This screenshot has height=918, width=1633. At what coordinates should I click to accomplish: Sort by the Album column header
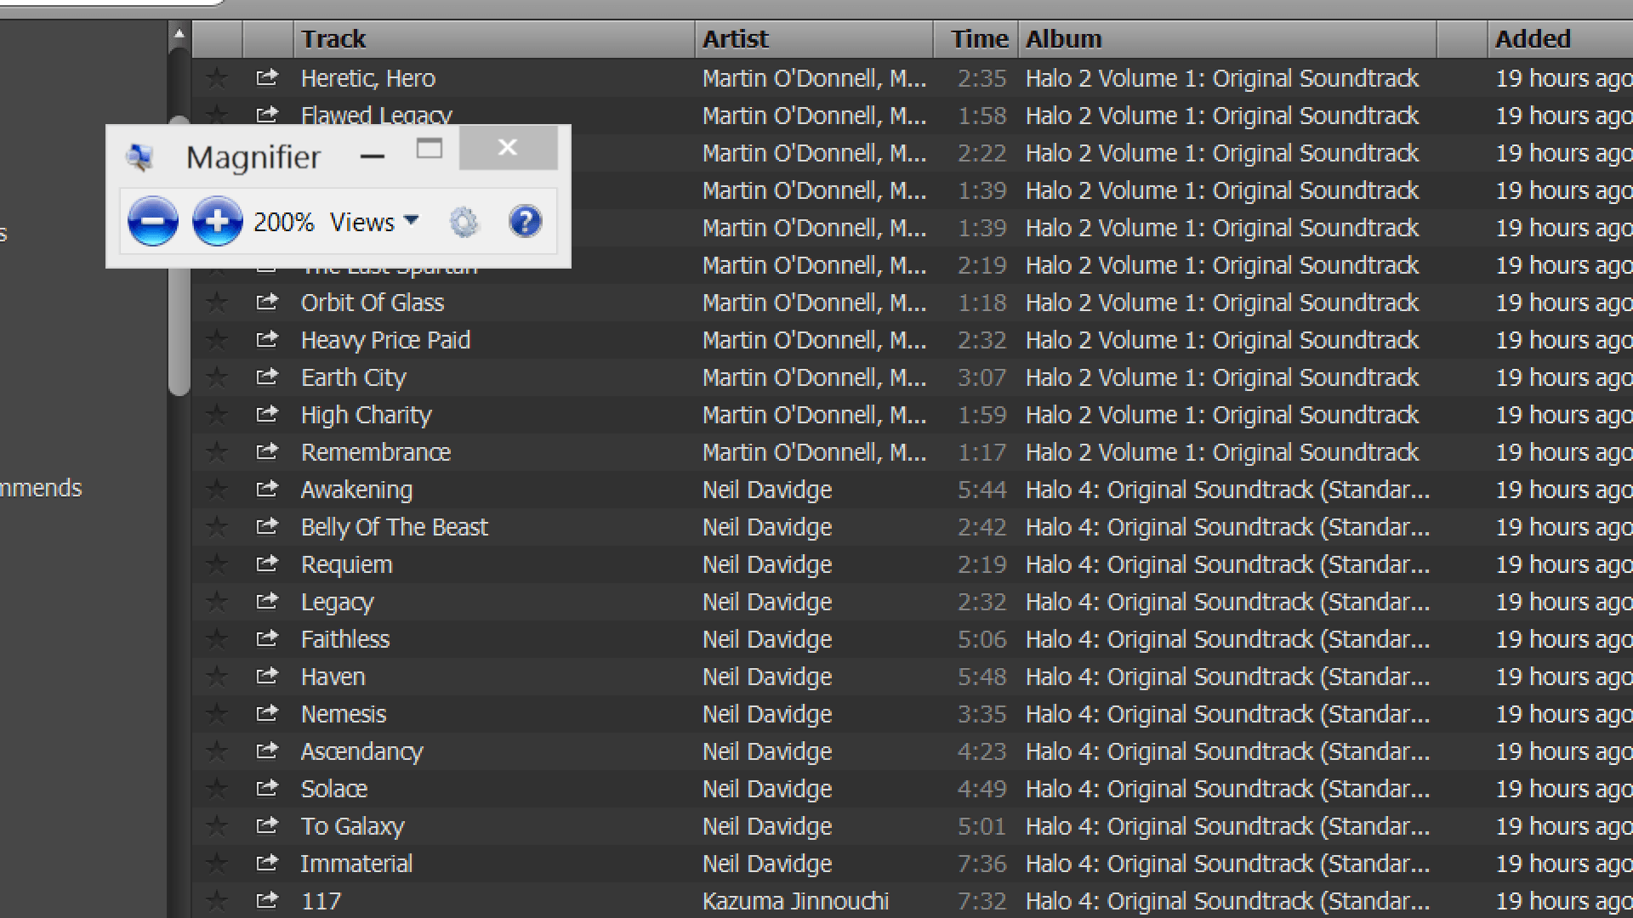1227,39
